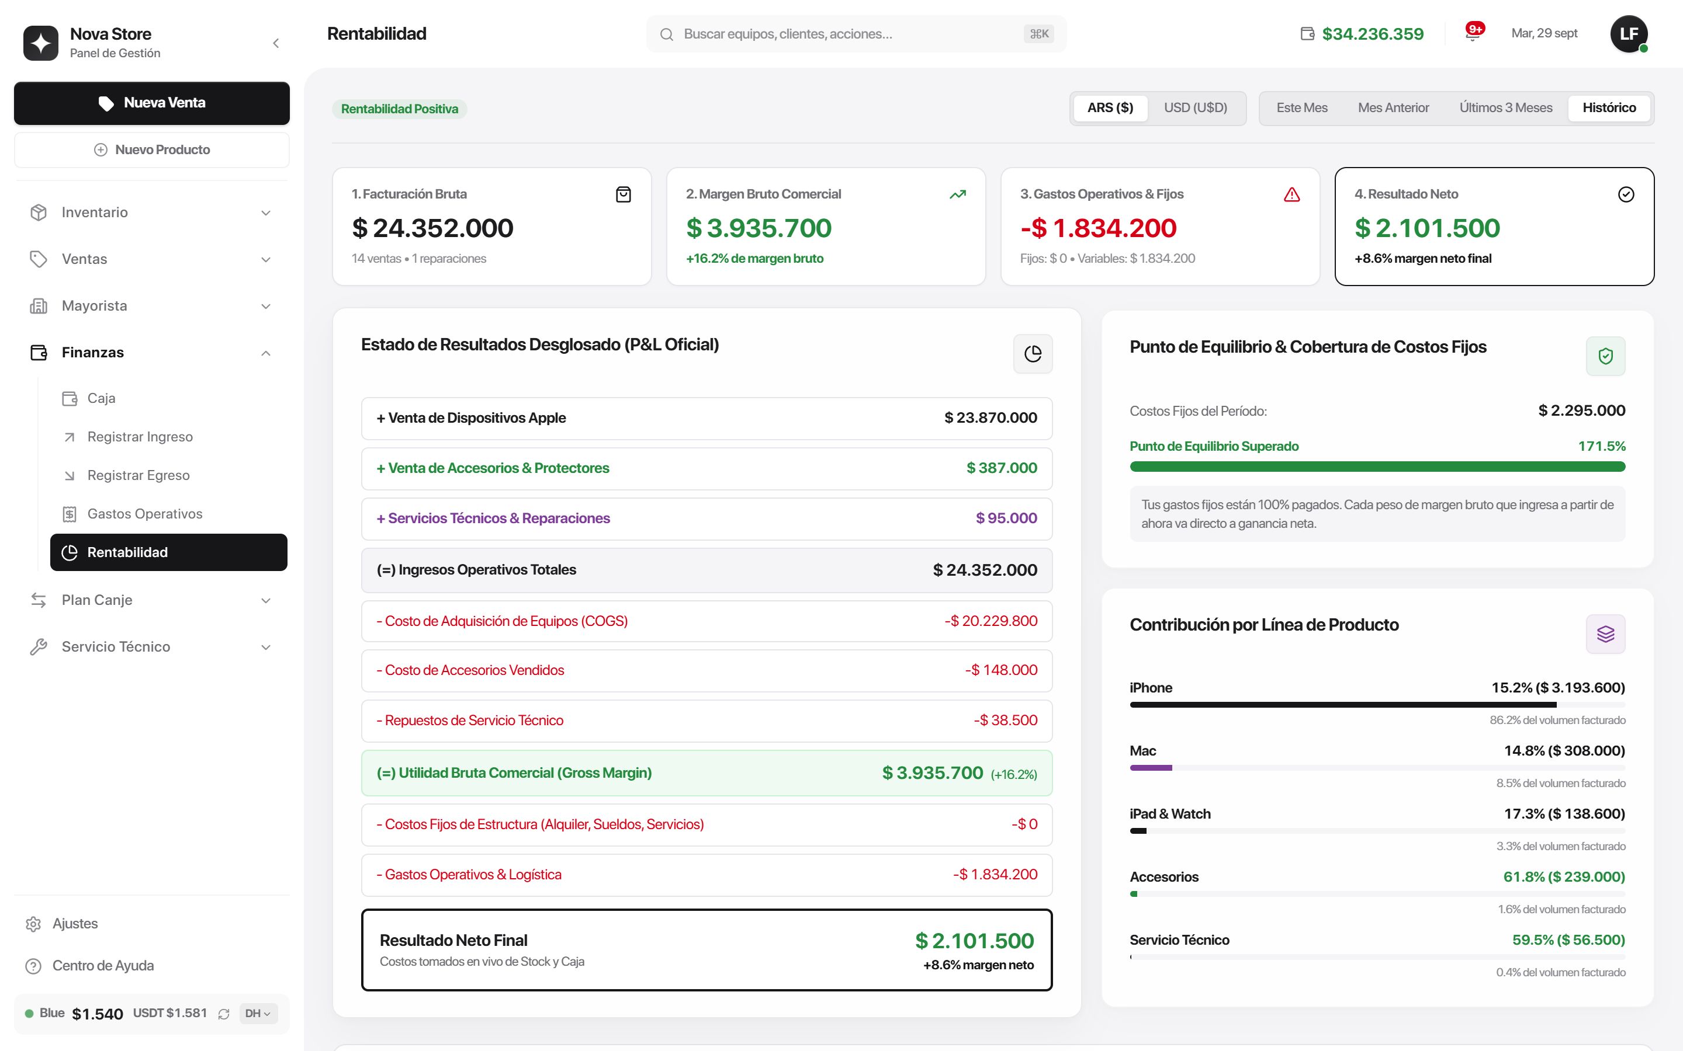Click the Nueva Venta button
Image resolution: width=1683 pixels, height=1051 pixels.
[x=151, y=103]
